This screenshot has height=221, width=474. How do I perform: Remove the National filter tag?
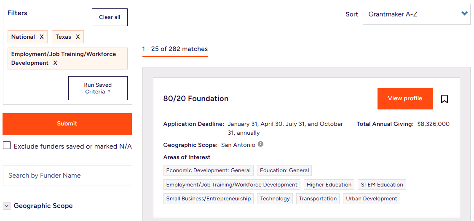coord(42,37)
